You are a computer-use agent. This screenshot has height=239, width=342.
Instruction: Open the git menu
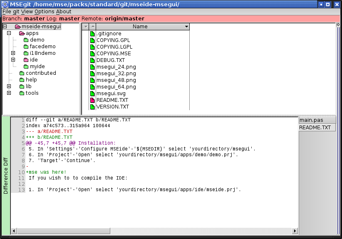coord(16,12)
